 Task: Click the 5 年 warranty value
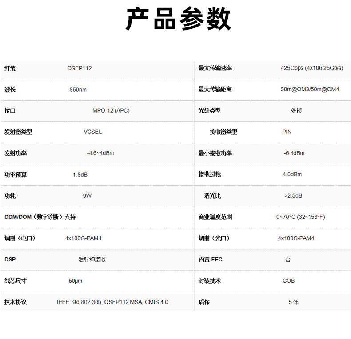click(x=293, y=302)
